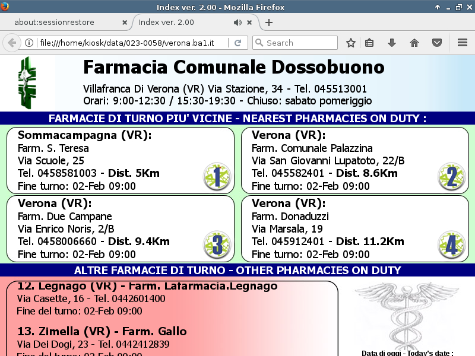Reload the current page
Image resolution: width=475 pixels, height=356 pixels.
237,43
